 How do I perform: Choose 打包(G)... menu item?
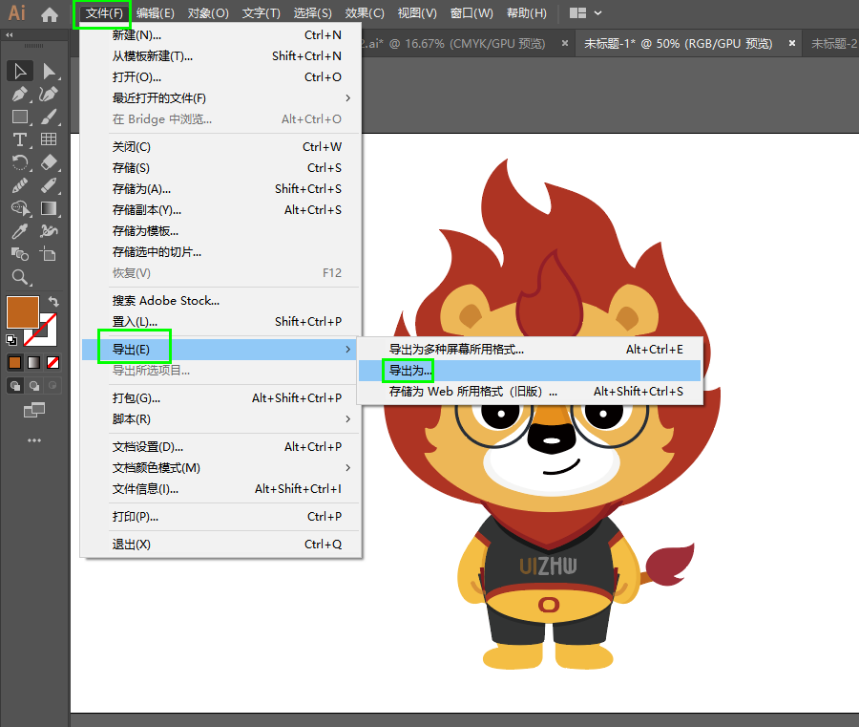pyautogui.click(x=220, y=398)
